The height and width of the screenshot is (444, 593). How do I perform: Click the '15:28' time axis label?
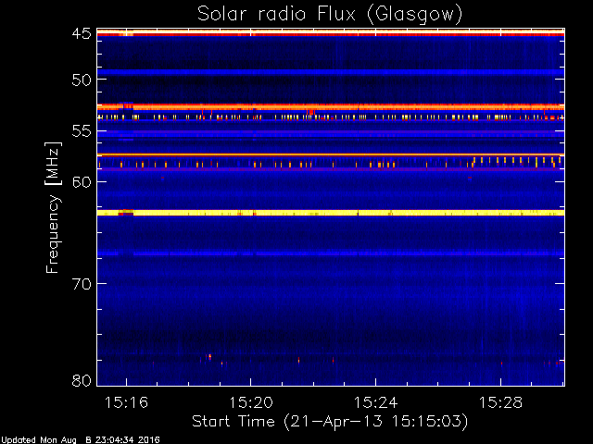[500, 402]
